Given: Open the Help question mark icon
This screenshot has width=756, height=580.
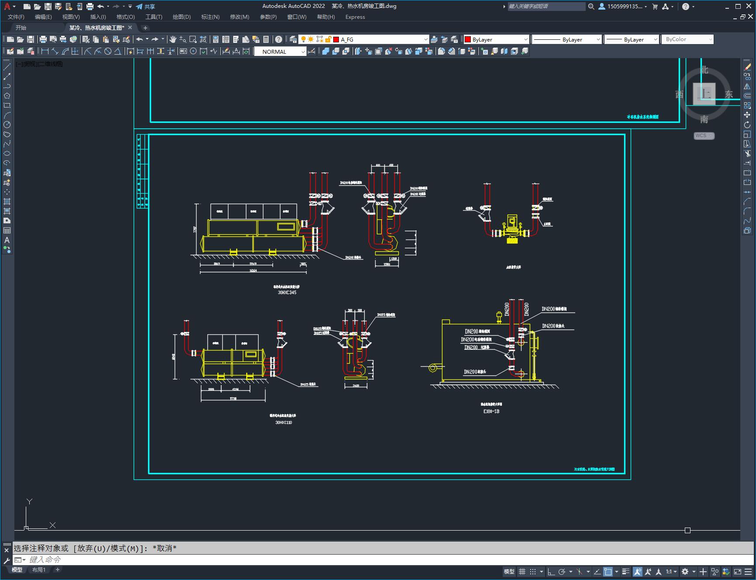Looking at the screenshot, I should click(279, 39).
